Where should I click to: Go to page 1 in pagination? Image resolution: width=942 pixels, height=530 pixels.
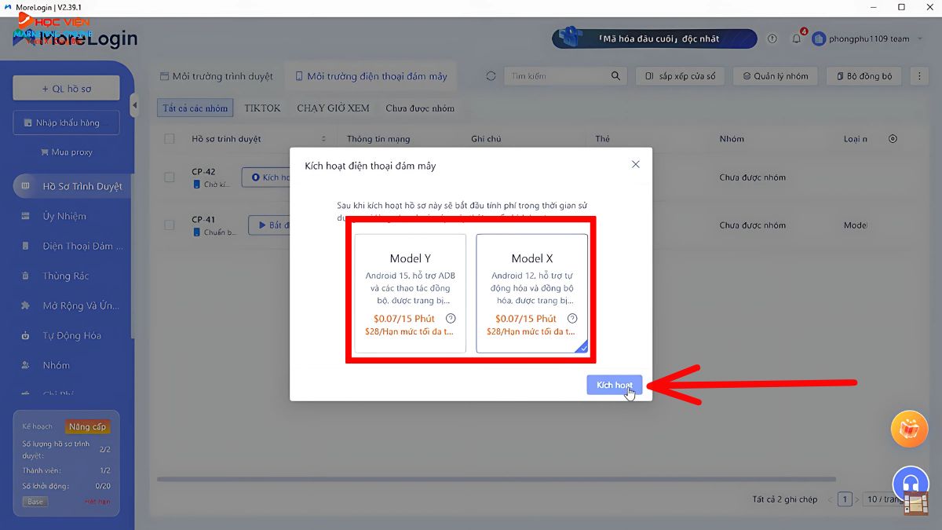(845, 499)
